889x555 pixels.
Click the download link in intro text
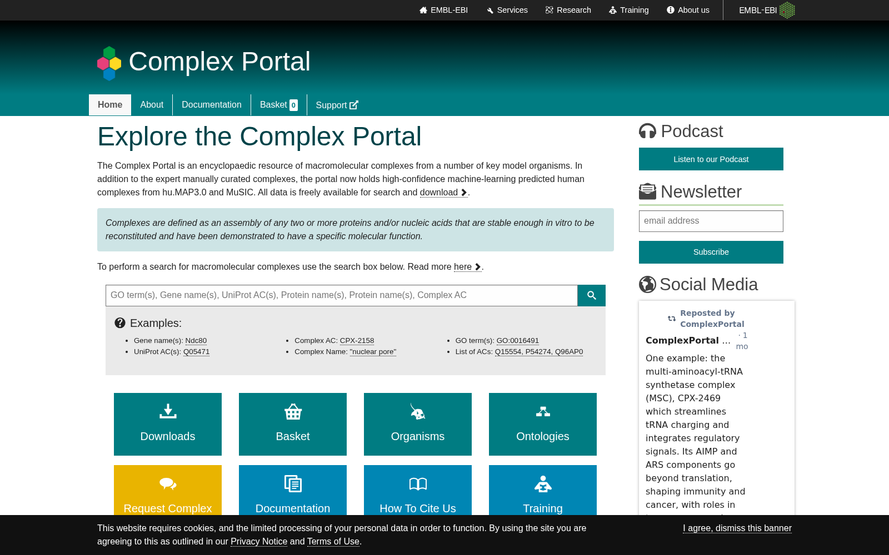(x=443, y=193)
